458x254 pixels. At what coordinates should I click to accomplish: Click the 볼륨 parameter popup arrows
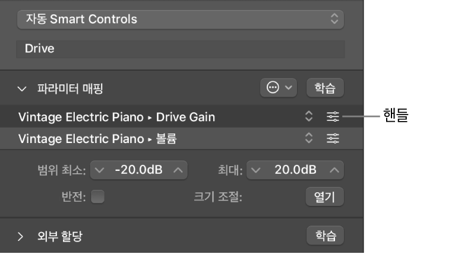point(308,139)
